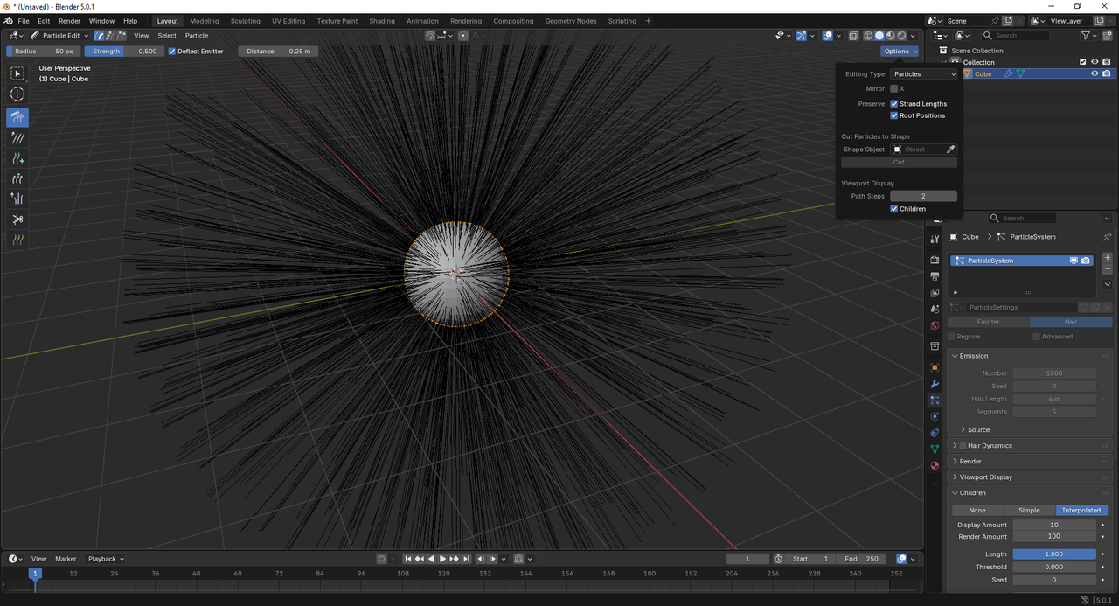Screen dimensions: 1119x606
Task: Open the Modifiers wrench properties tab
Action: click(935, 384)
